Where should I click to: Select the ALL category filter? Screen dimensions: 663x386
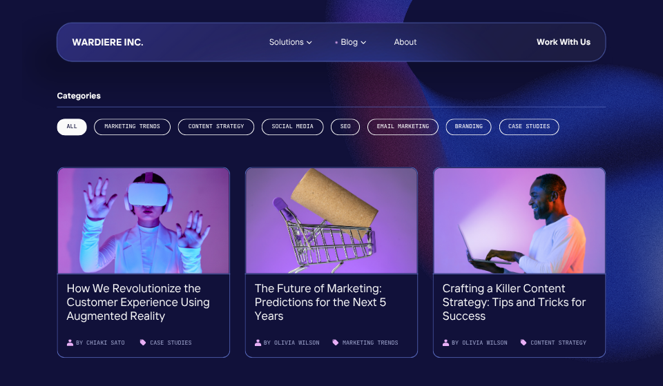point(72,127)
